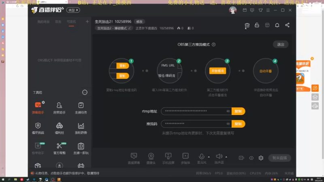Expand the microphone options arrow
324x182 pixels.
pyautogui.click(x=209, y=157)
